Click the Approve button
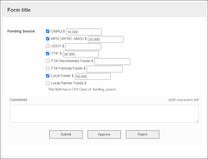 (x=104, y=134)
